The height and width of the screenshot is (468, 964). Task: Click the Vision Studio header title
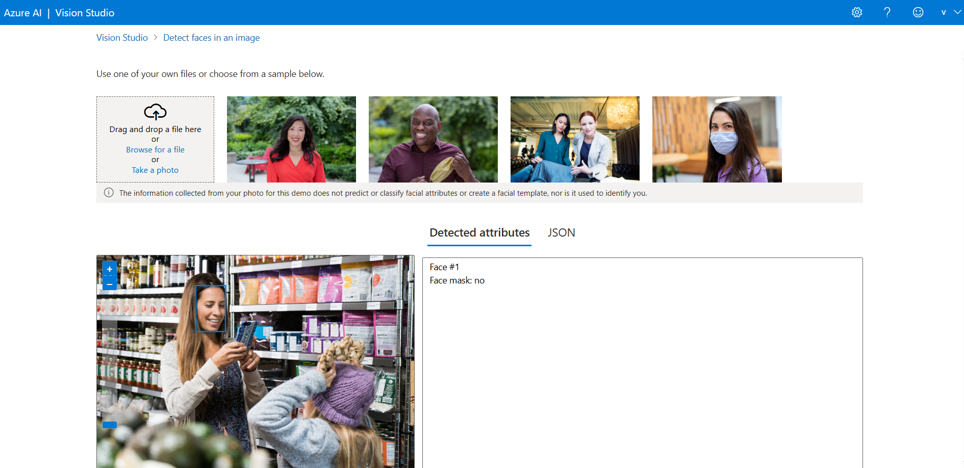pos(85,13)
